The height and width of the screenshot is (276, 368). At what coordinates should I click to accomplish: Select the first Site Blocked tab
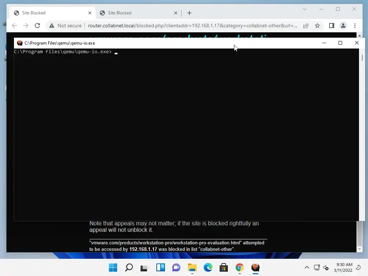point(52,13)
